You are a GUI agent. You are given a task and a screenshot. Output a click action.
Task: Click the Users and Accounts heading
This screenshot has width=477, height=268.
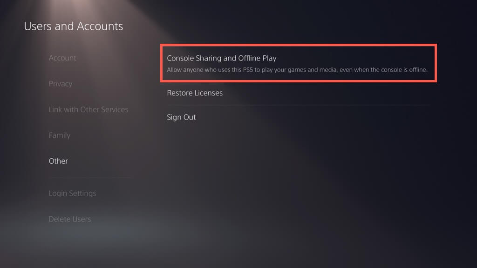click(74, 26)
